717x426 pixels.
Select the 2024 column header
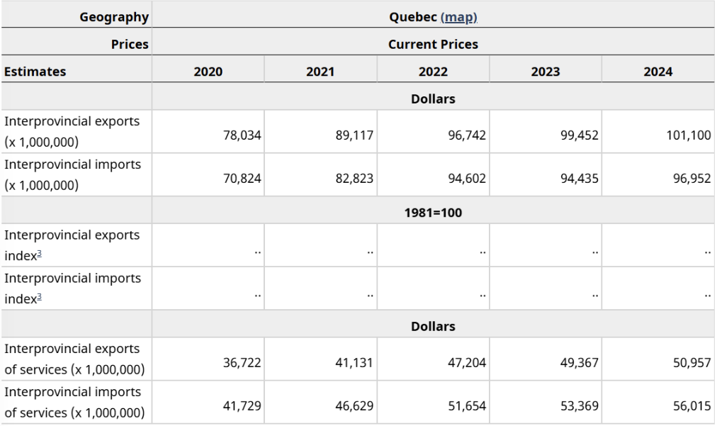click(658, 72)
